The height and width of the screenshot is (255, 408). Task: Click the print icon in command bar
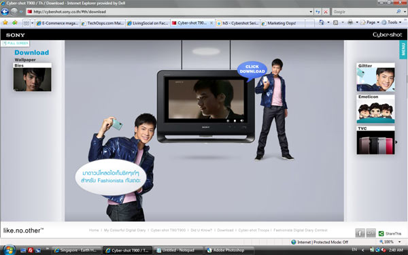pos(350,22)
